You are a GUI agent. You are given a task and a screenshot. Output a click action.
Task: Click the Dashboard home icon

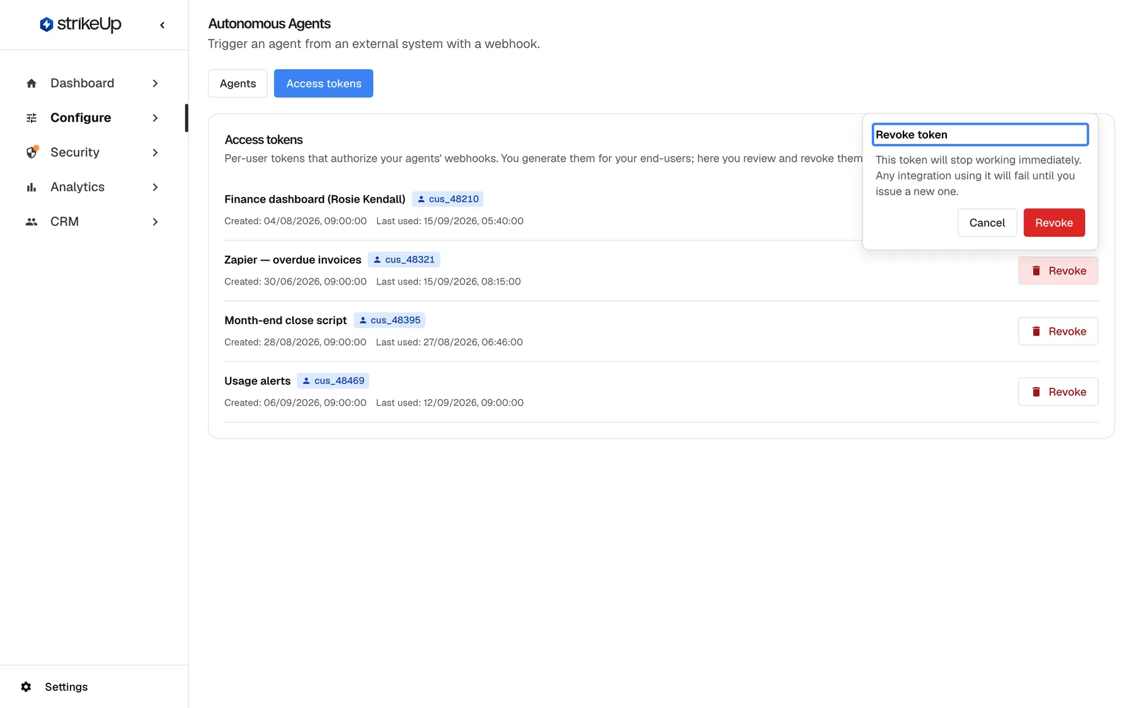pyautogui.click(x=31, y=83)
